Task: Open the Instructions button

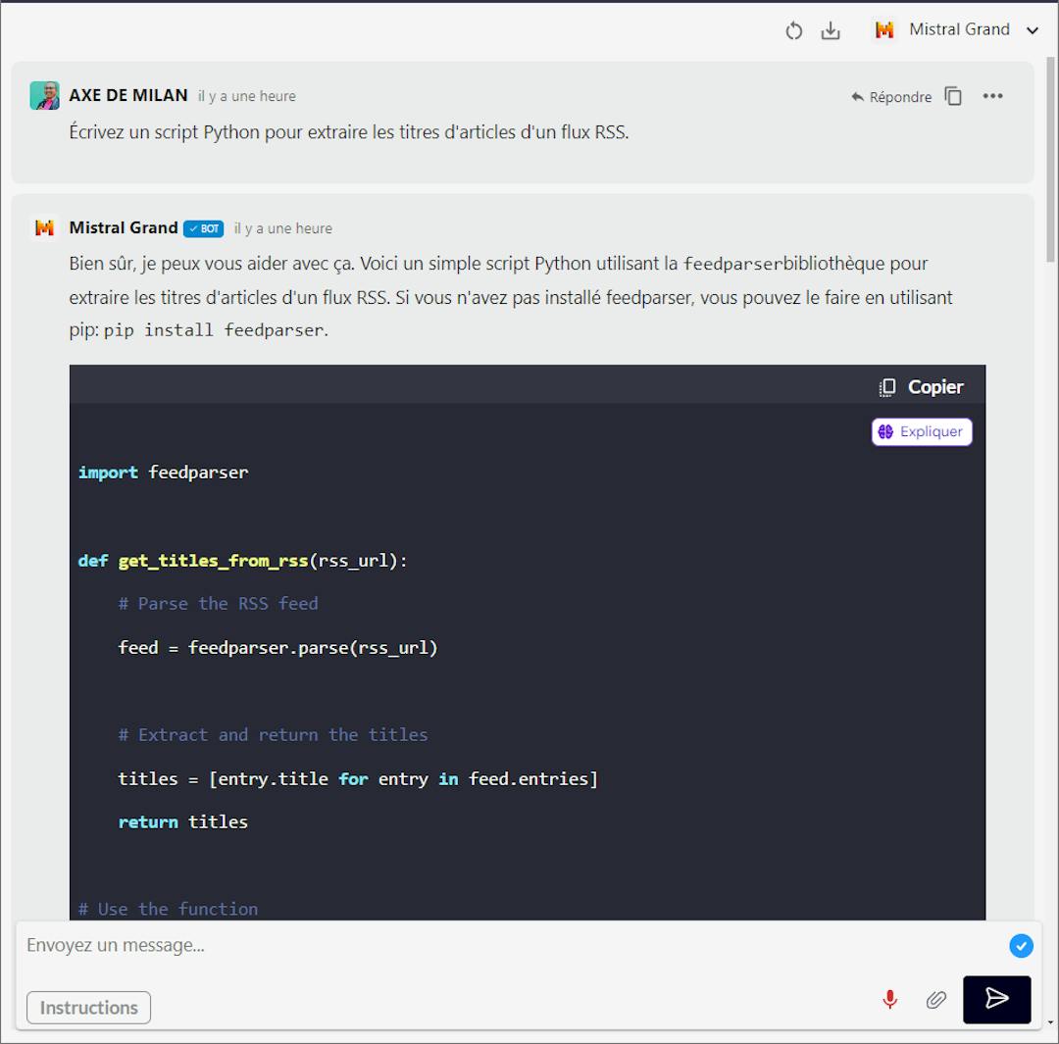Action: pos(88,1008)
